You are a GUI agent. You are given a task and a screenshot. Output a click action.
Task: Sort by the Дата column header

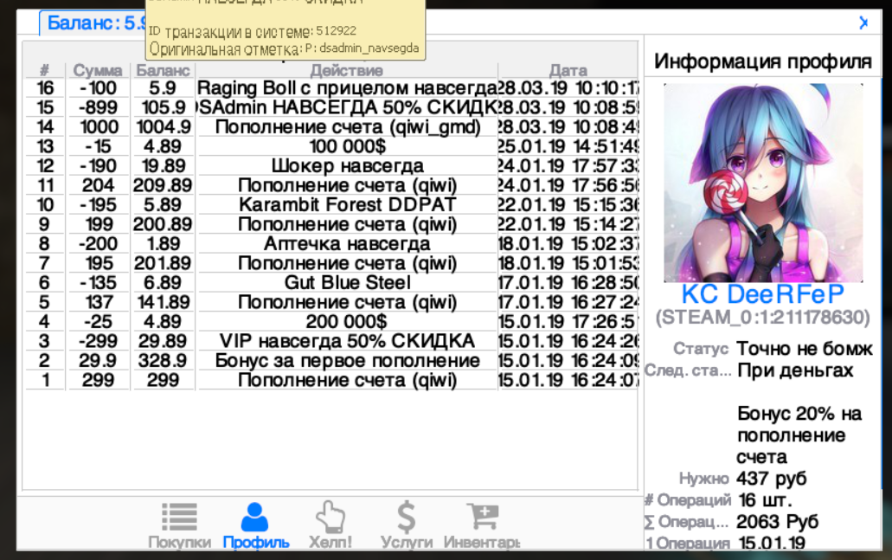pyautogui.click(x=568, y=71)
